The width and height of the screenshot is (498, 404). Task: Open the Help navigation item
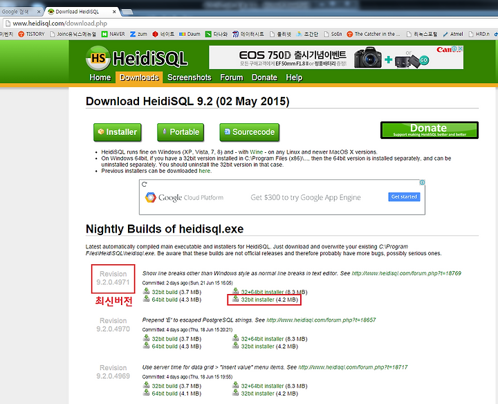point(294,77)
